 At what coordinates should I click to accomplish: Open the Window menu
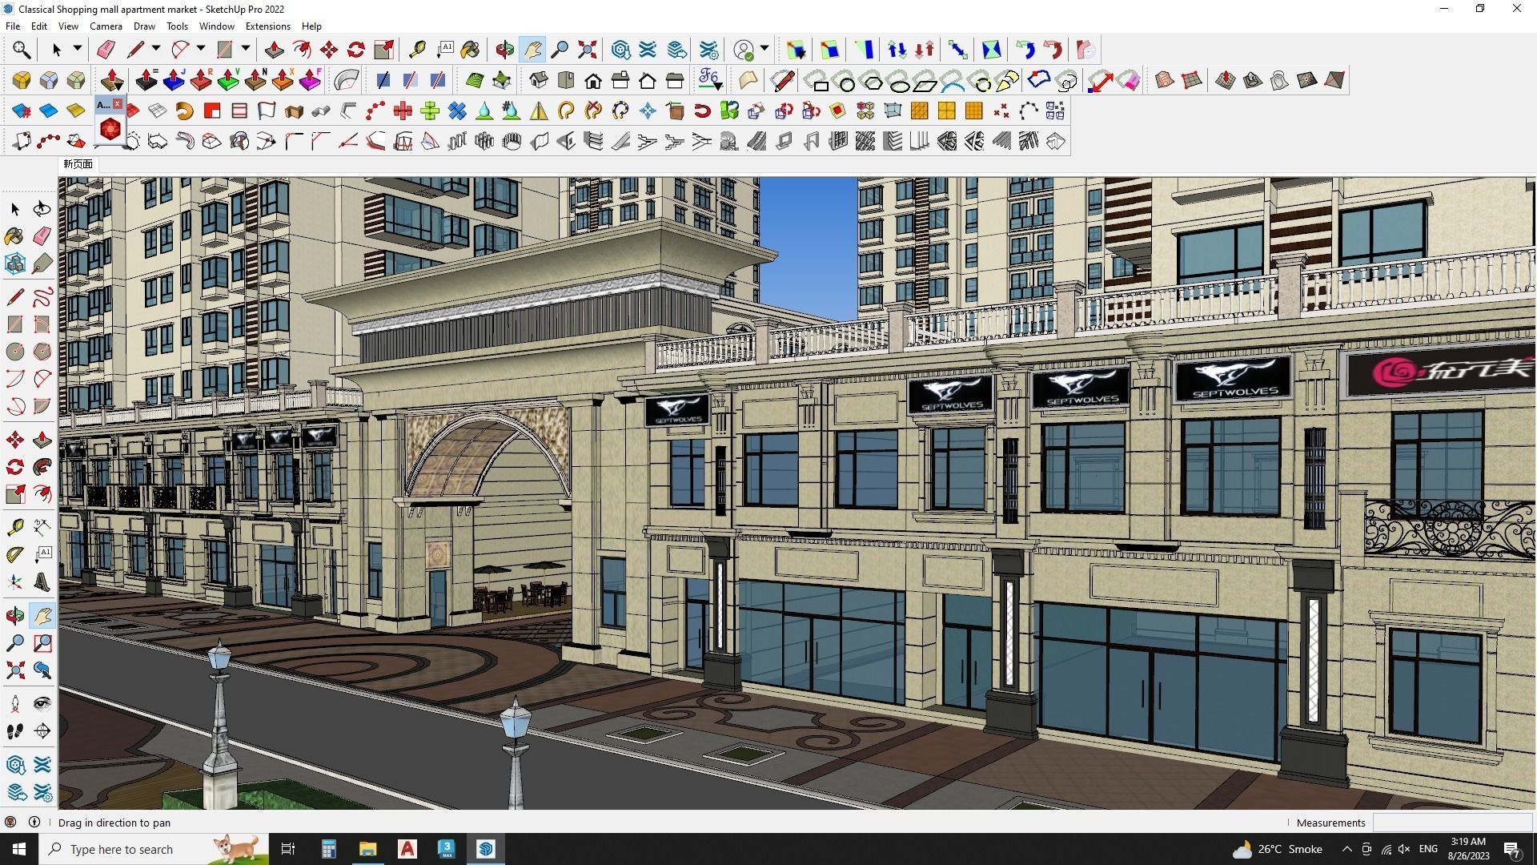click(x=216, y=26)
